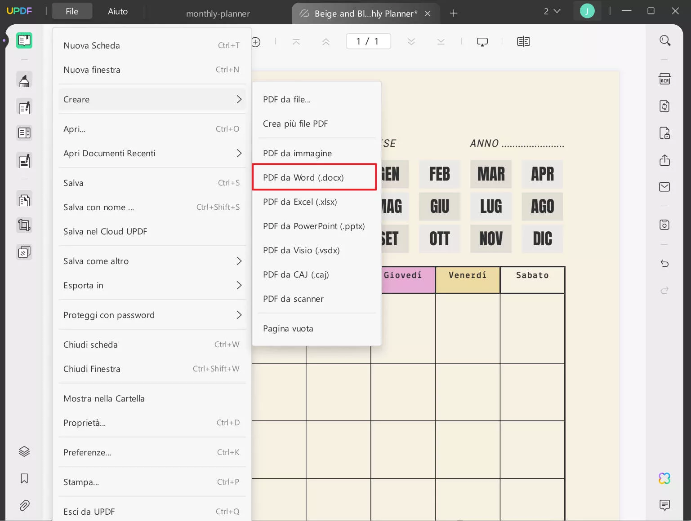
Task: Toggle the two-page view layout icon
Action: (524, 42)
